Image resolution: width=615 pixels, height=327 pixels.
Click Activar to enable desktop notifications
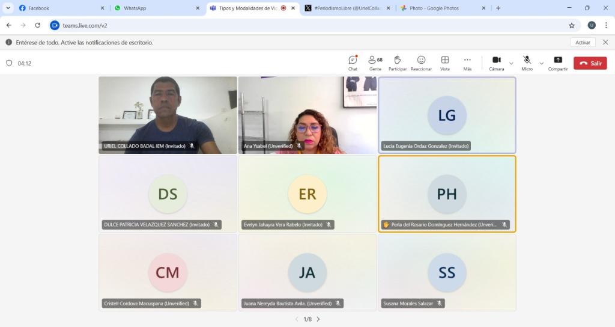[583, 43]
